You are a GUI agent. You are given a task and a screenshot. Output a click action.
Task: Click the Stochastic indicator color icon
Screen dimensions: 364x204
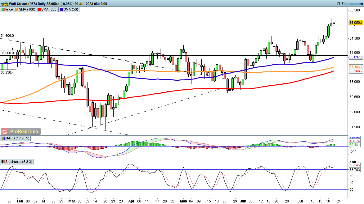click(x=3, y=162)
